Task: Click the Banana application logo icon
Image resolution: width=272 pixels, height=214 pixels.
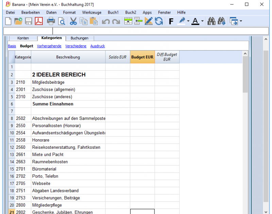Action: [8, 4]
